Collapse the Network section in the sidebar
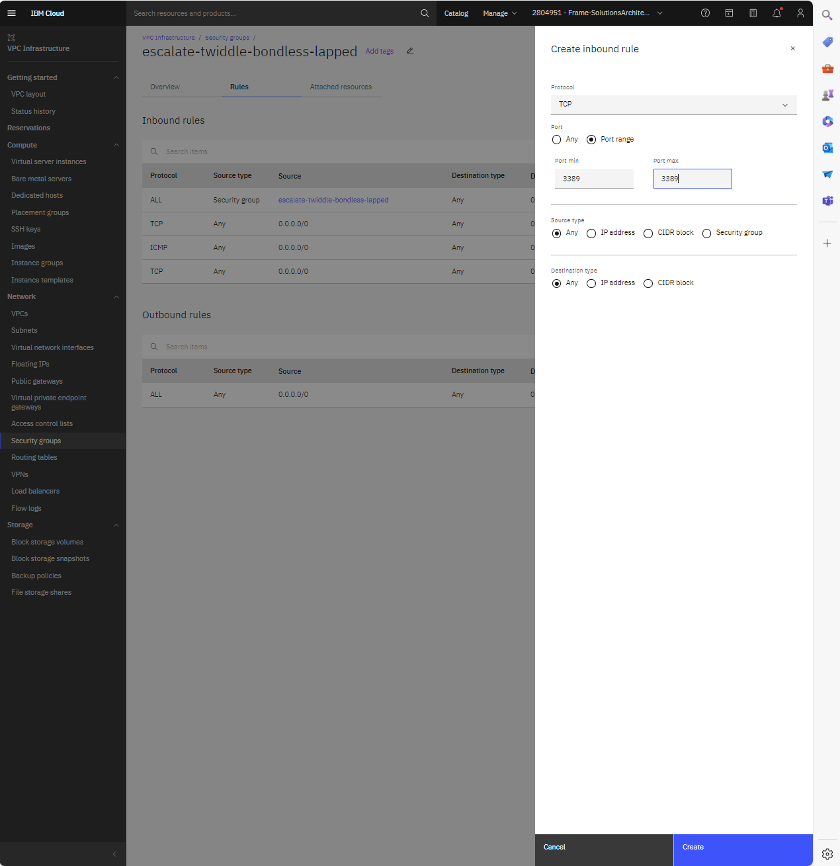The height and width of the screenshot is (866, 840). pos(116,296)
